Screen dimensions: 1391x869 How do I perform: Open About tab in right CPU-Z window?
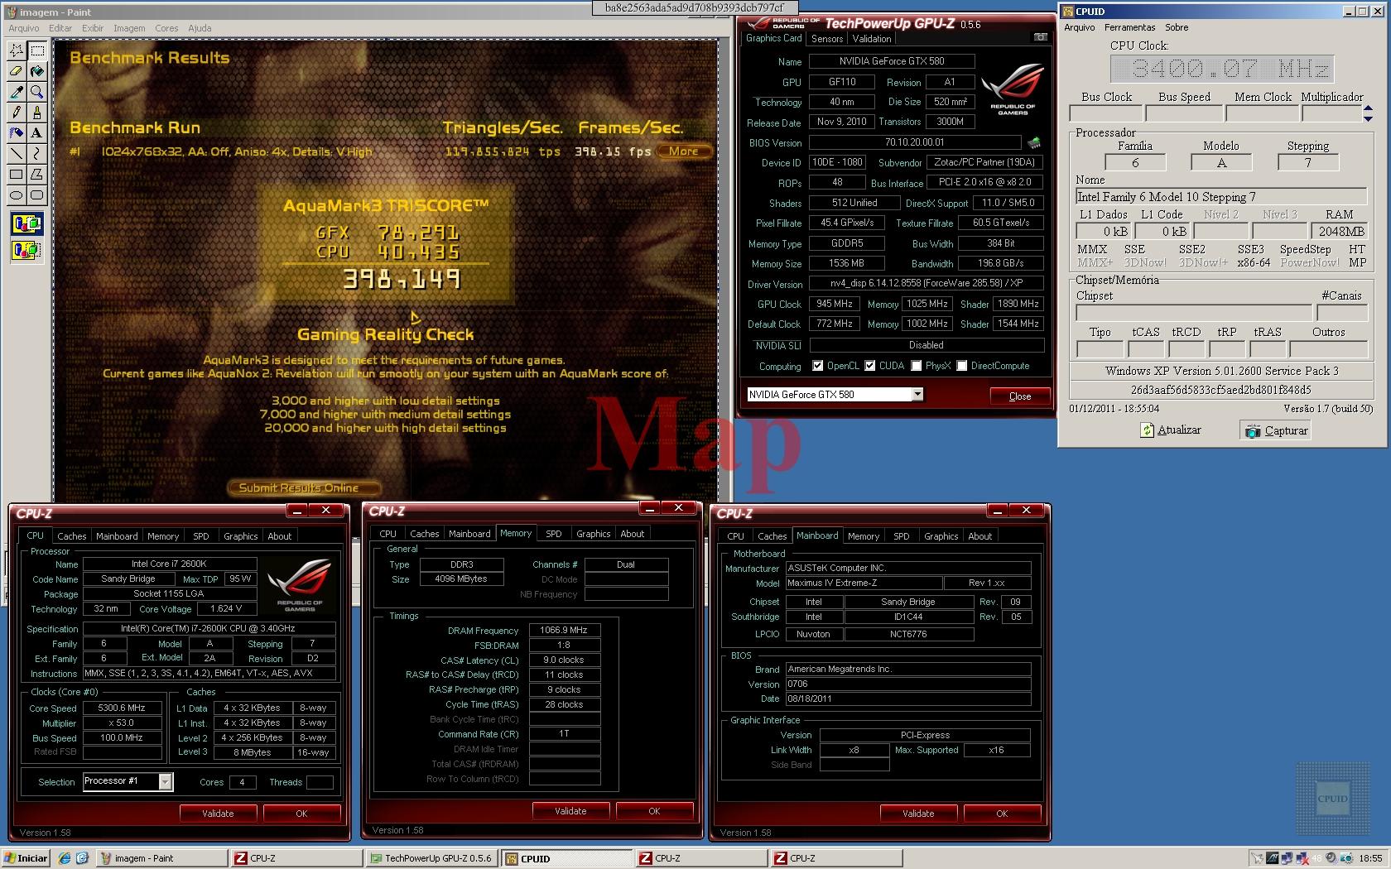point(980,536)
